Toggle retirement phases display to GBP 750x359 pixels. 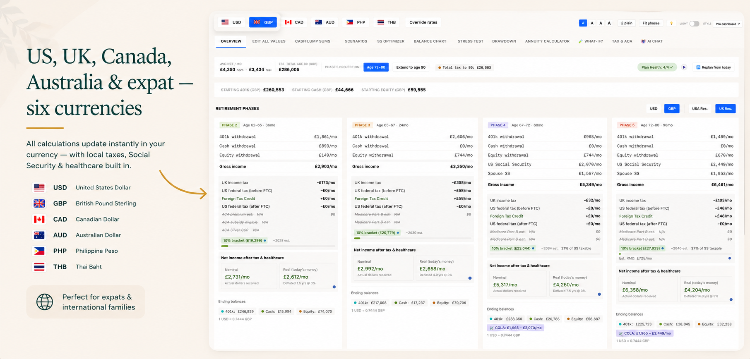(x=672, y=109)
